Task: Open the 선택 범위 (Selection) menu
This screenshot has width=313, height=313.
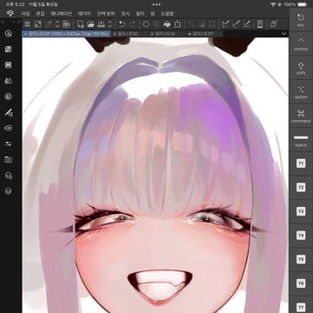Action: coord(106,14)
